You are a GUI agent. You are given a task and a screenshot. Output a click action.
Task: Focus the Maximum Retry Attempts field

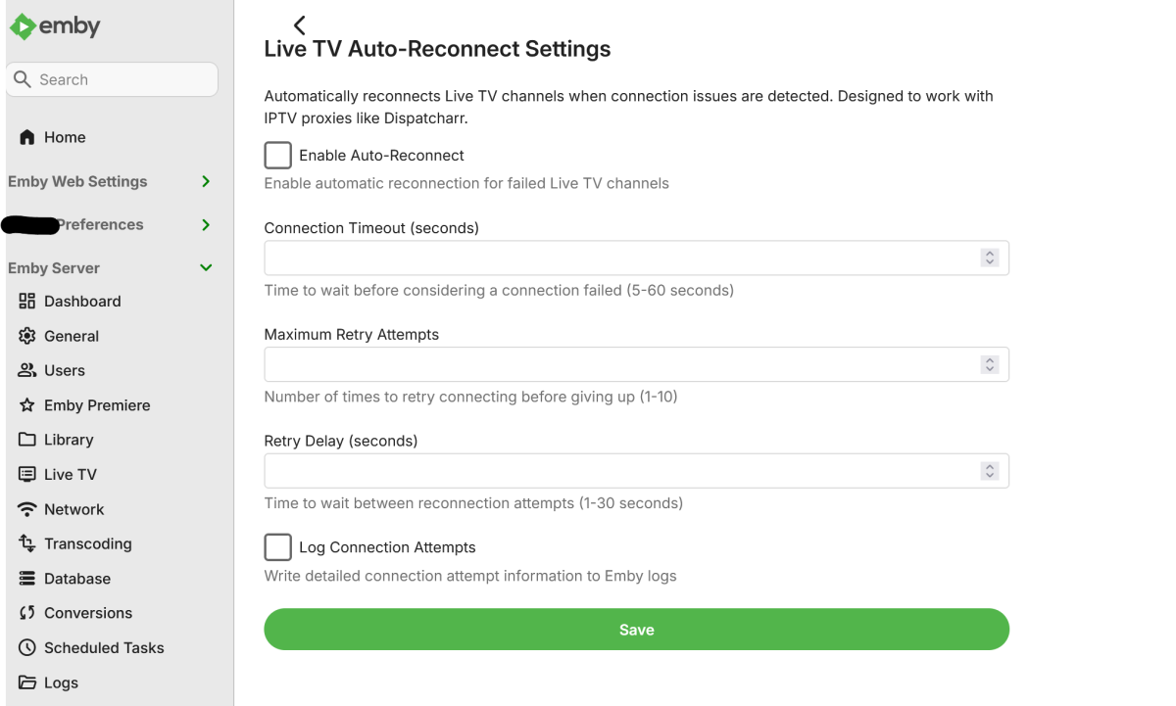pos(621,364)
